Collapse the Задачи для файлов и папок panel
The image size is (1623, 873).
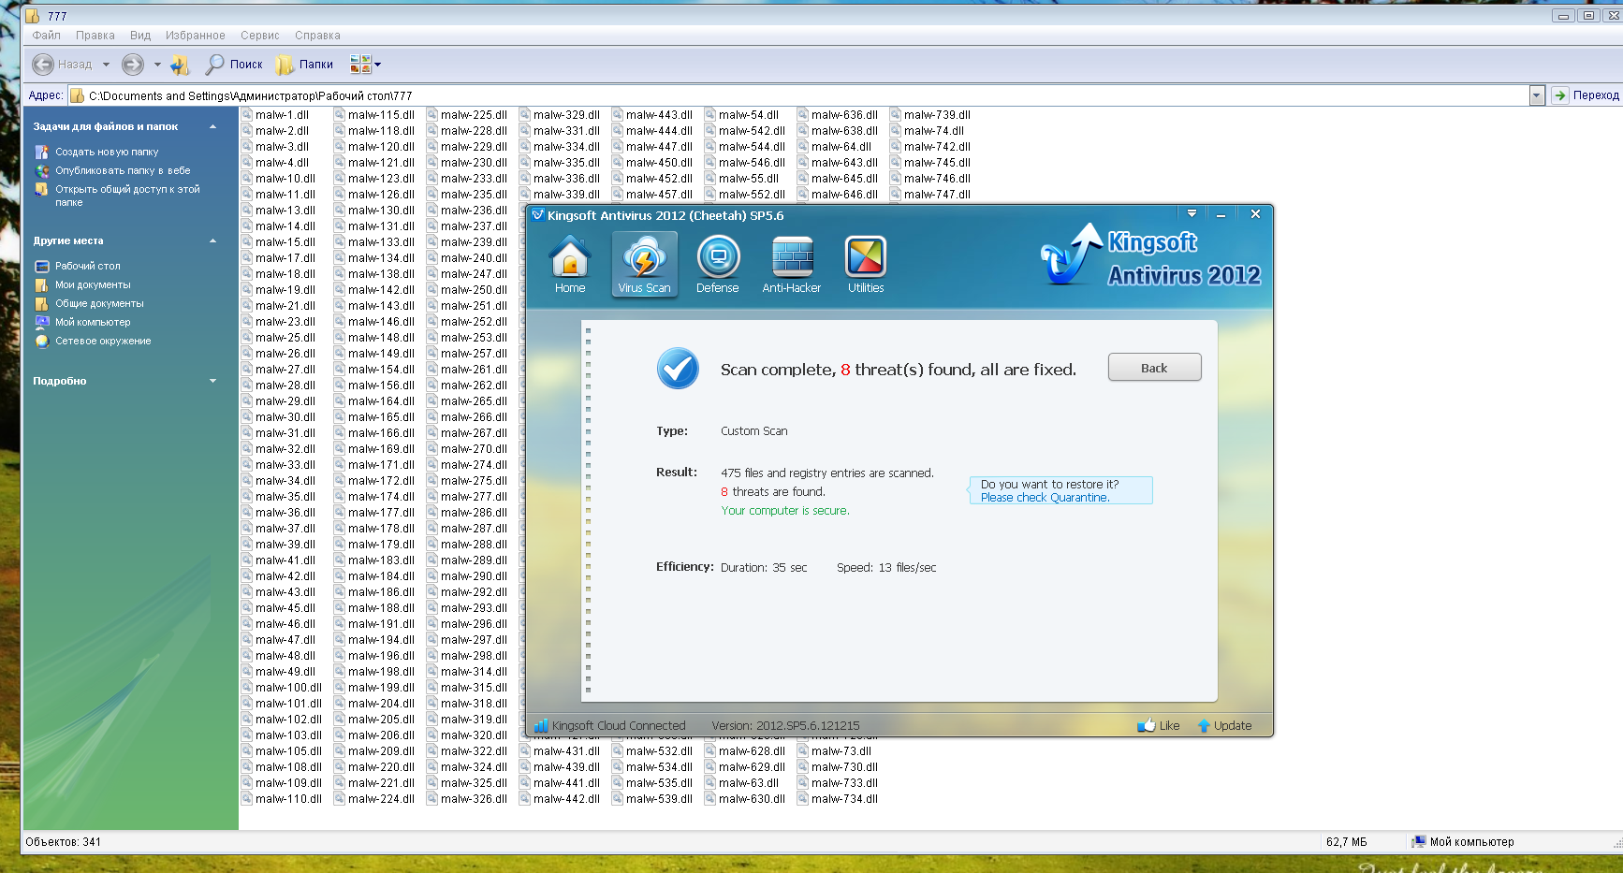tap(212, 126)
